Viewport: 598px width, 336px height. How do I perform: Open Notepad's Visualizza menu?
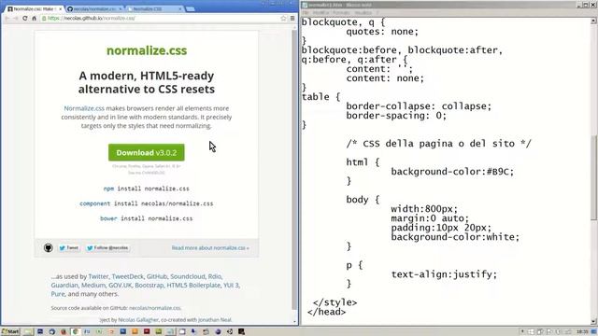[363, 12]
